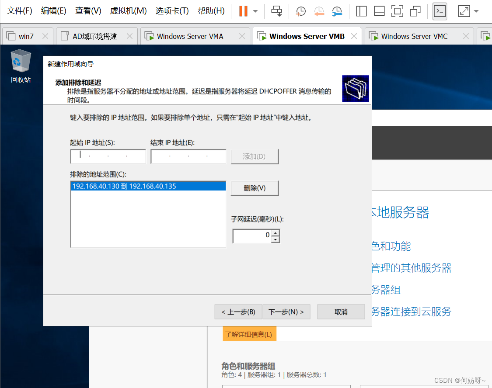Enter full screen mode via toolbar icon
The width and height of the screenshot is (492, 388).
coord(397,11)
